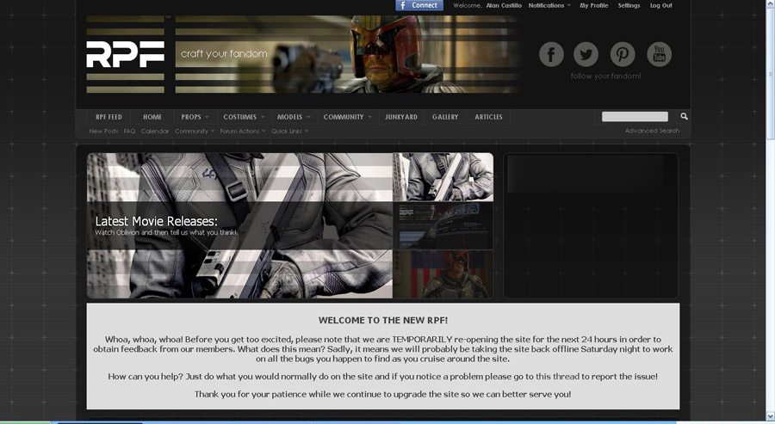Image resolution: width=775 pixels, height=424 pixels.
Task: Open the Calendar link
Action: click(x=155, y=132)
